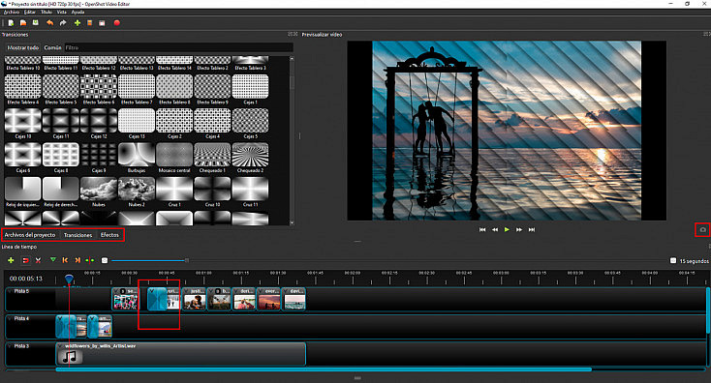Undo the last action with orange arrow

tap(49, 22)
